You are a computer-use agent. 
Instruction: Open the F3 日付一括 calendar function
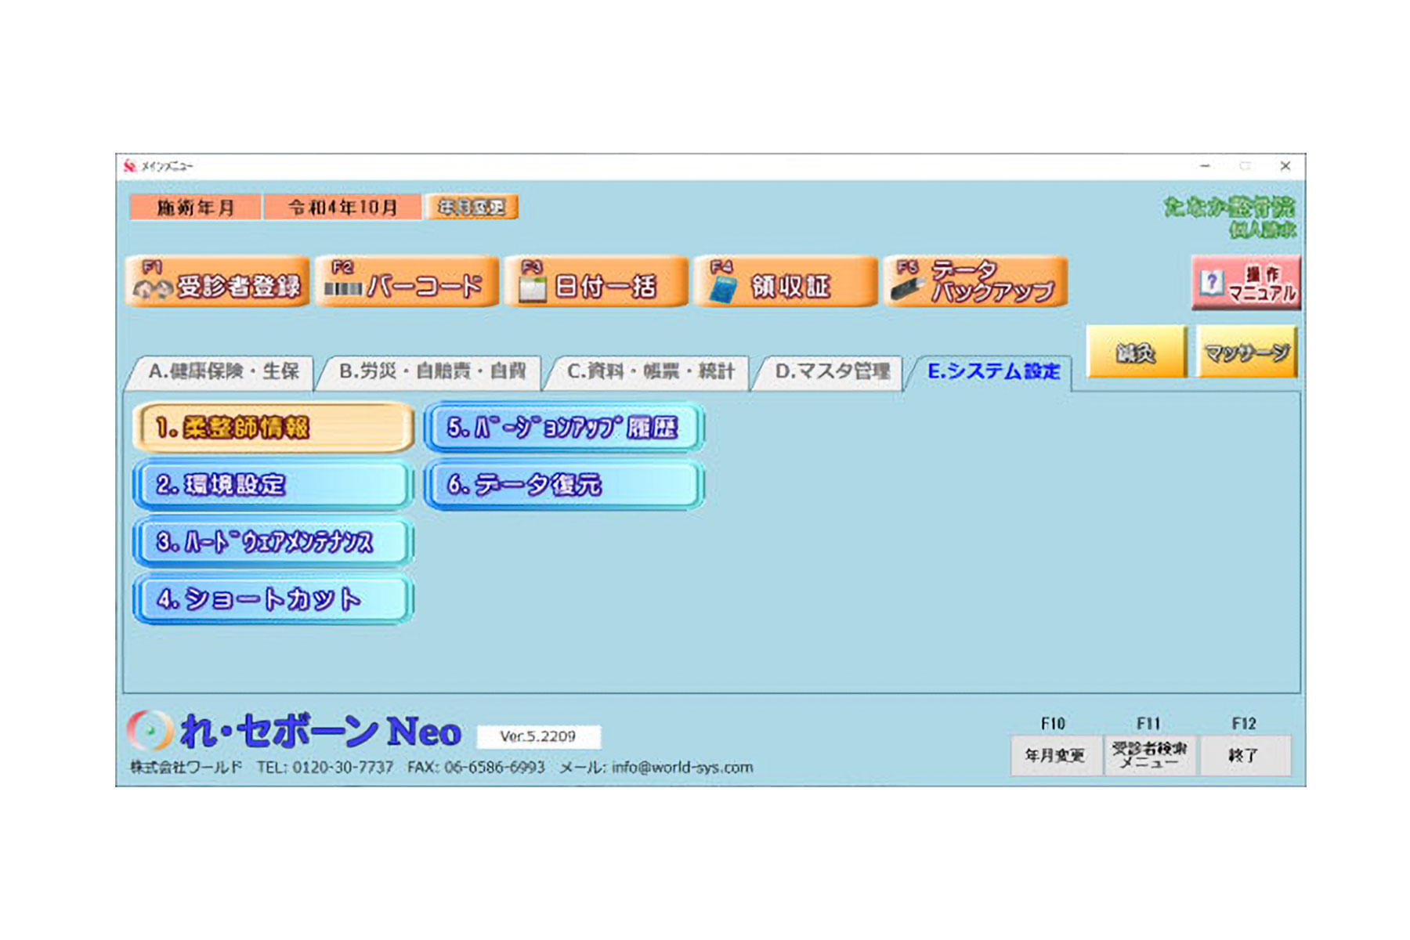(596, 282)
